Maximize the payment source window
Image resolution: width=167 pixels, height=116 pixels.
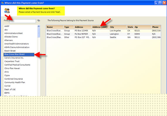click(160, 3)
